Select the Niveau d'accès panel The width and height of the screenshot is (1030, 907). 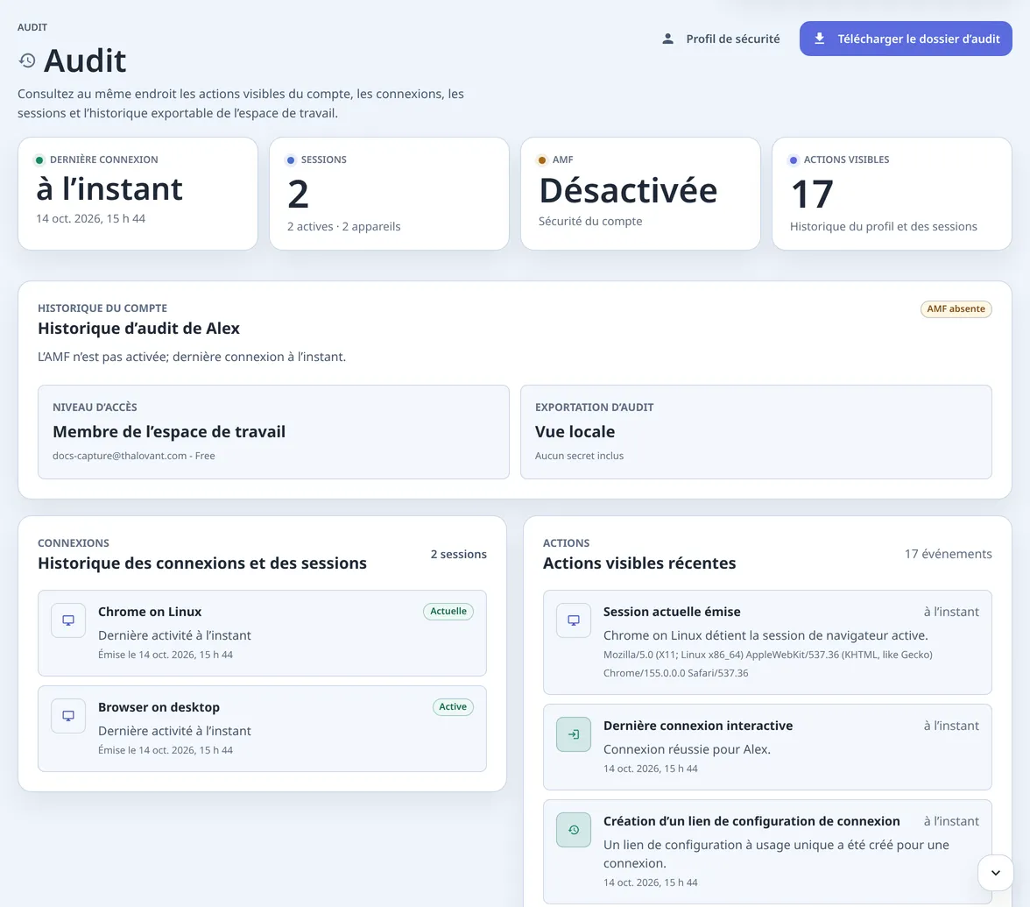[x=273, y=432]
